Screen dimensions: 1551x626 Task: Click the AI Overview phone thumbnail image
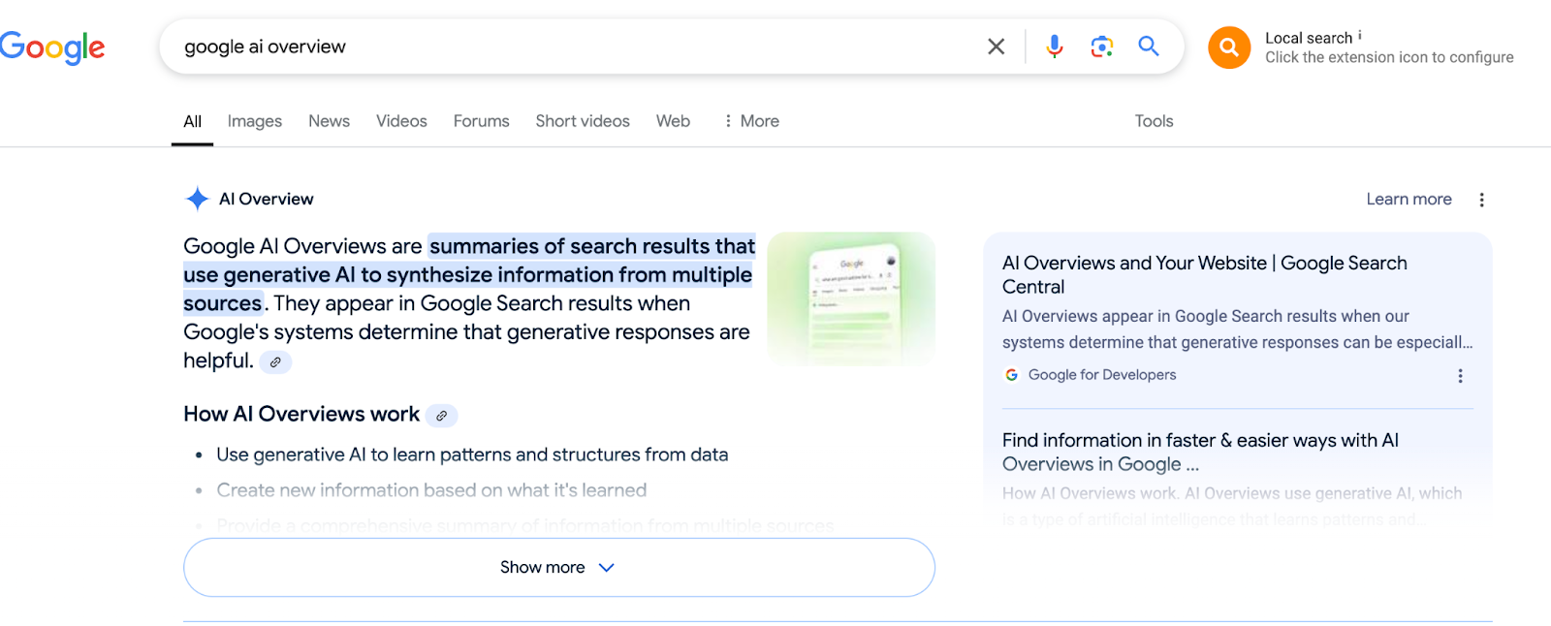[851, 298]
